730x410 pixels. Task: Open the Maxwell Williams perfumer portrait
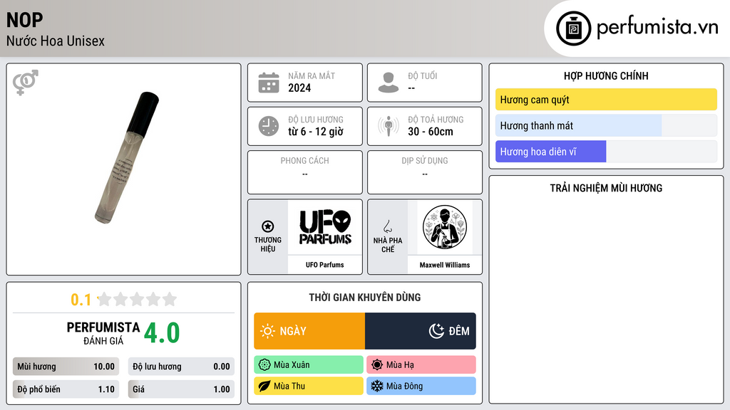pyautogui.click(x=445, y=227)
